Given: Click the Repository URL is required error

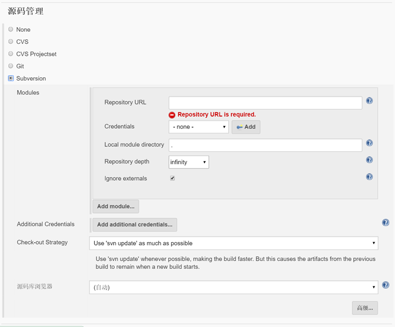Looking at the screenshot, I should [x=217, y=114].
